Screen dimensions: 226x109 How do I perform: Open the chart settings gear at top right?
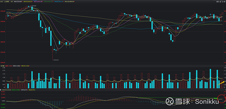224,2
